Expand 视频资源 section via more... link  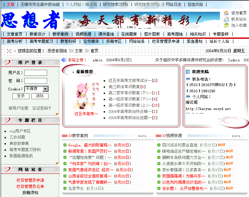(239, 136)
